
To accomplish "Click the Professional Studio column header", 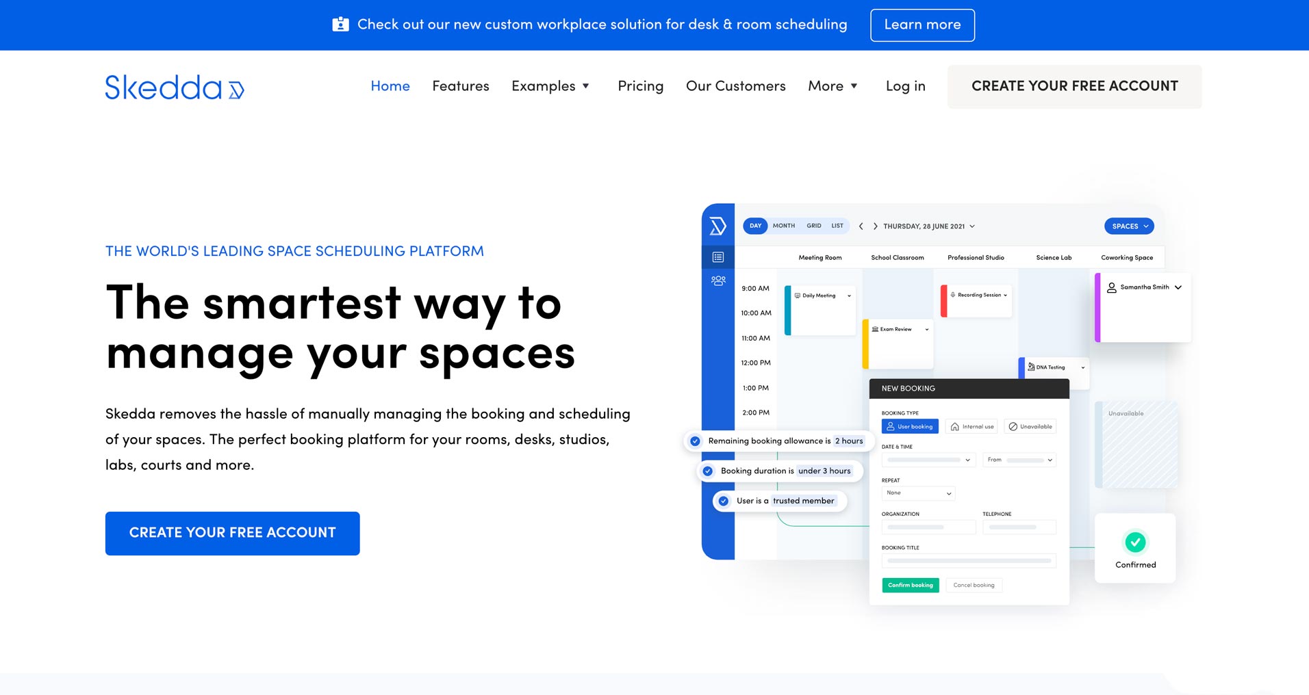I will (976, 258).
